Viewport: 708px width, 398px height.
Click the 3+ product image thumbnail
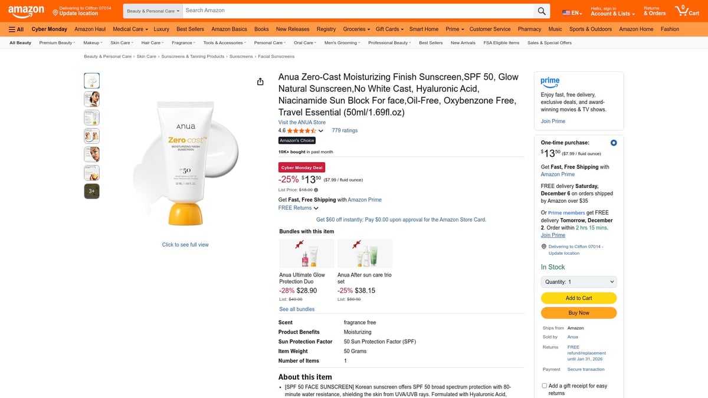pos(91,190)
